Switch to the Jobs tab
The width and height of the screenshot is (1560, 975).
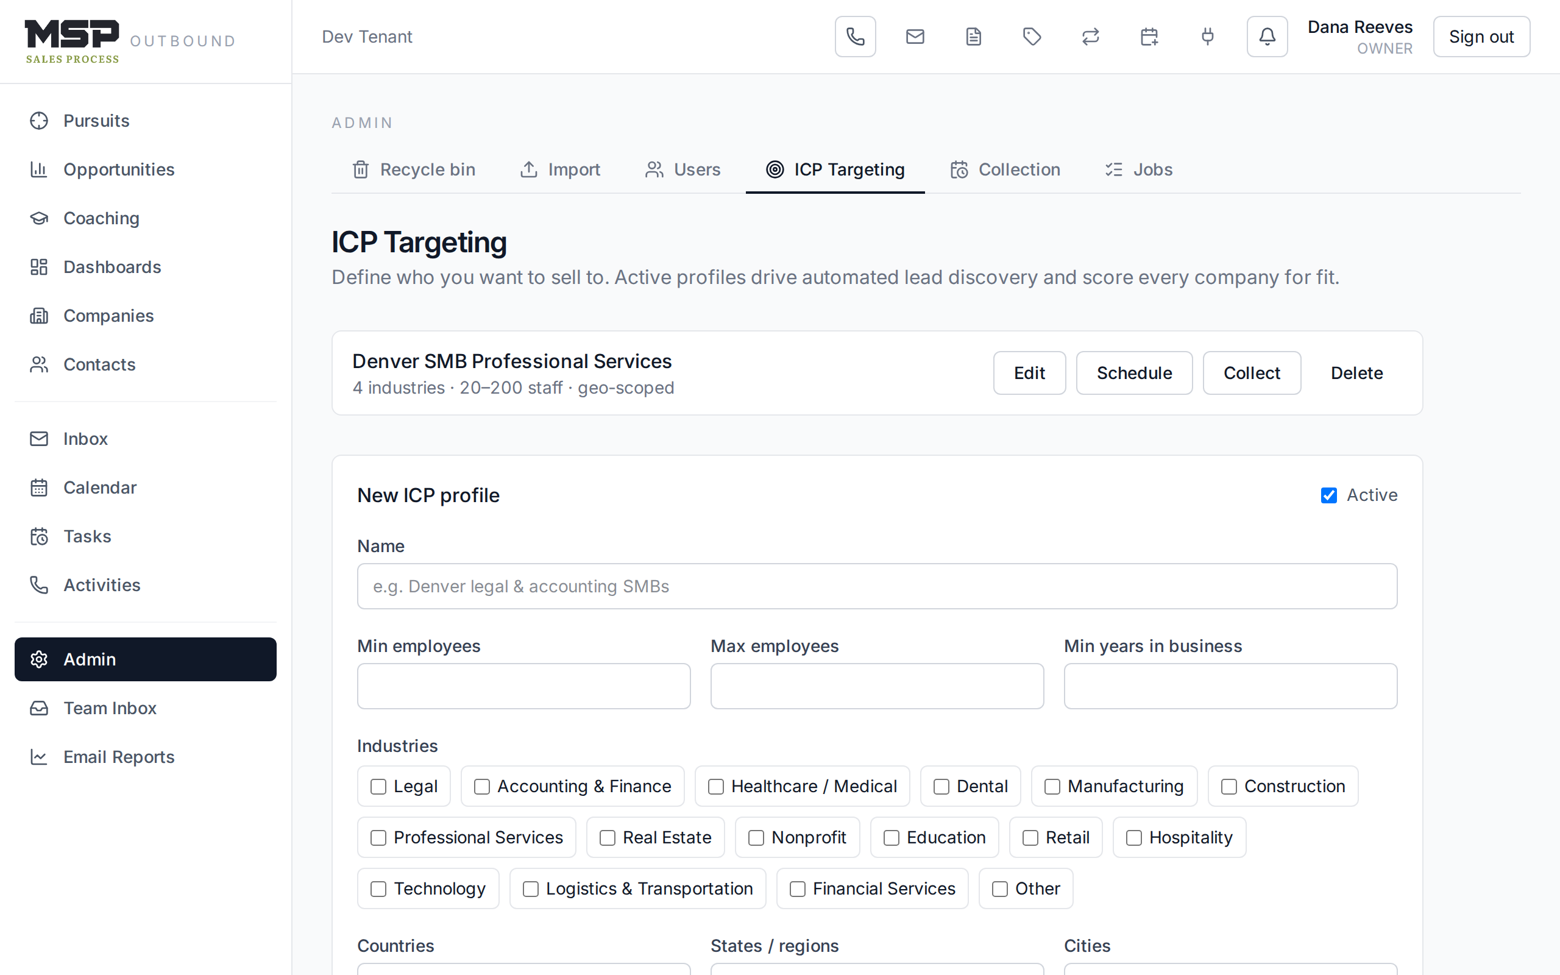[1138, 169]
